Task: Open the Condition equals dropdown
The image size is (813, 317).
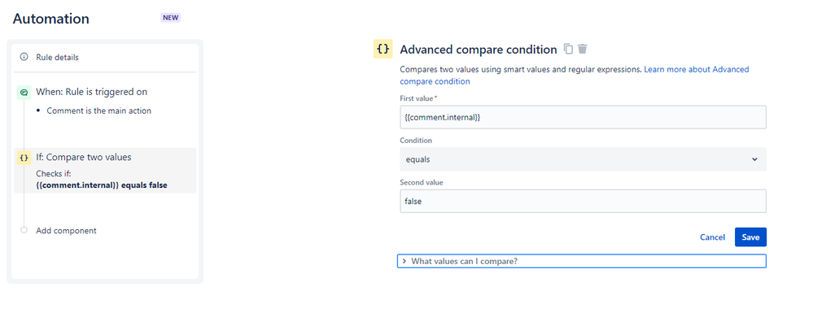Action: [x=583, y=159]
